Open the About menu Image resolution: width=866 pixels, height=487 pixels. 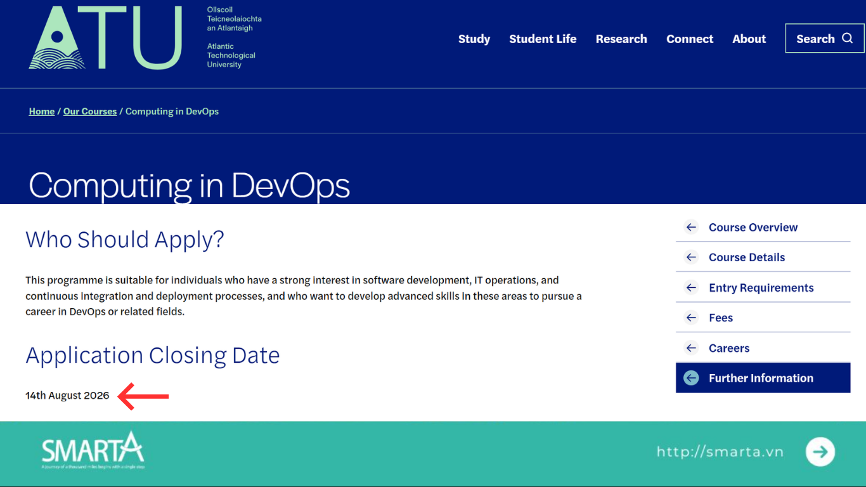click(x=749, y=39)
